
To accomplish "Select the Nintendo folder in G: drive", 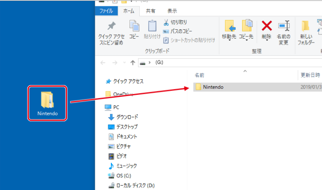I will 213,87.
